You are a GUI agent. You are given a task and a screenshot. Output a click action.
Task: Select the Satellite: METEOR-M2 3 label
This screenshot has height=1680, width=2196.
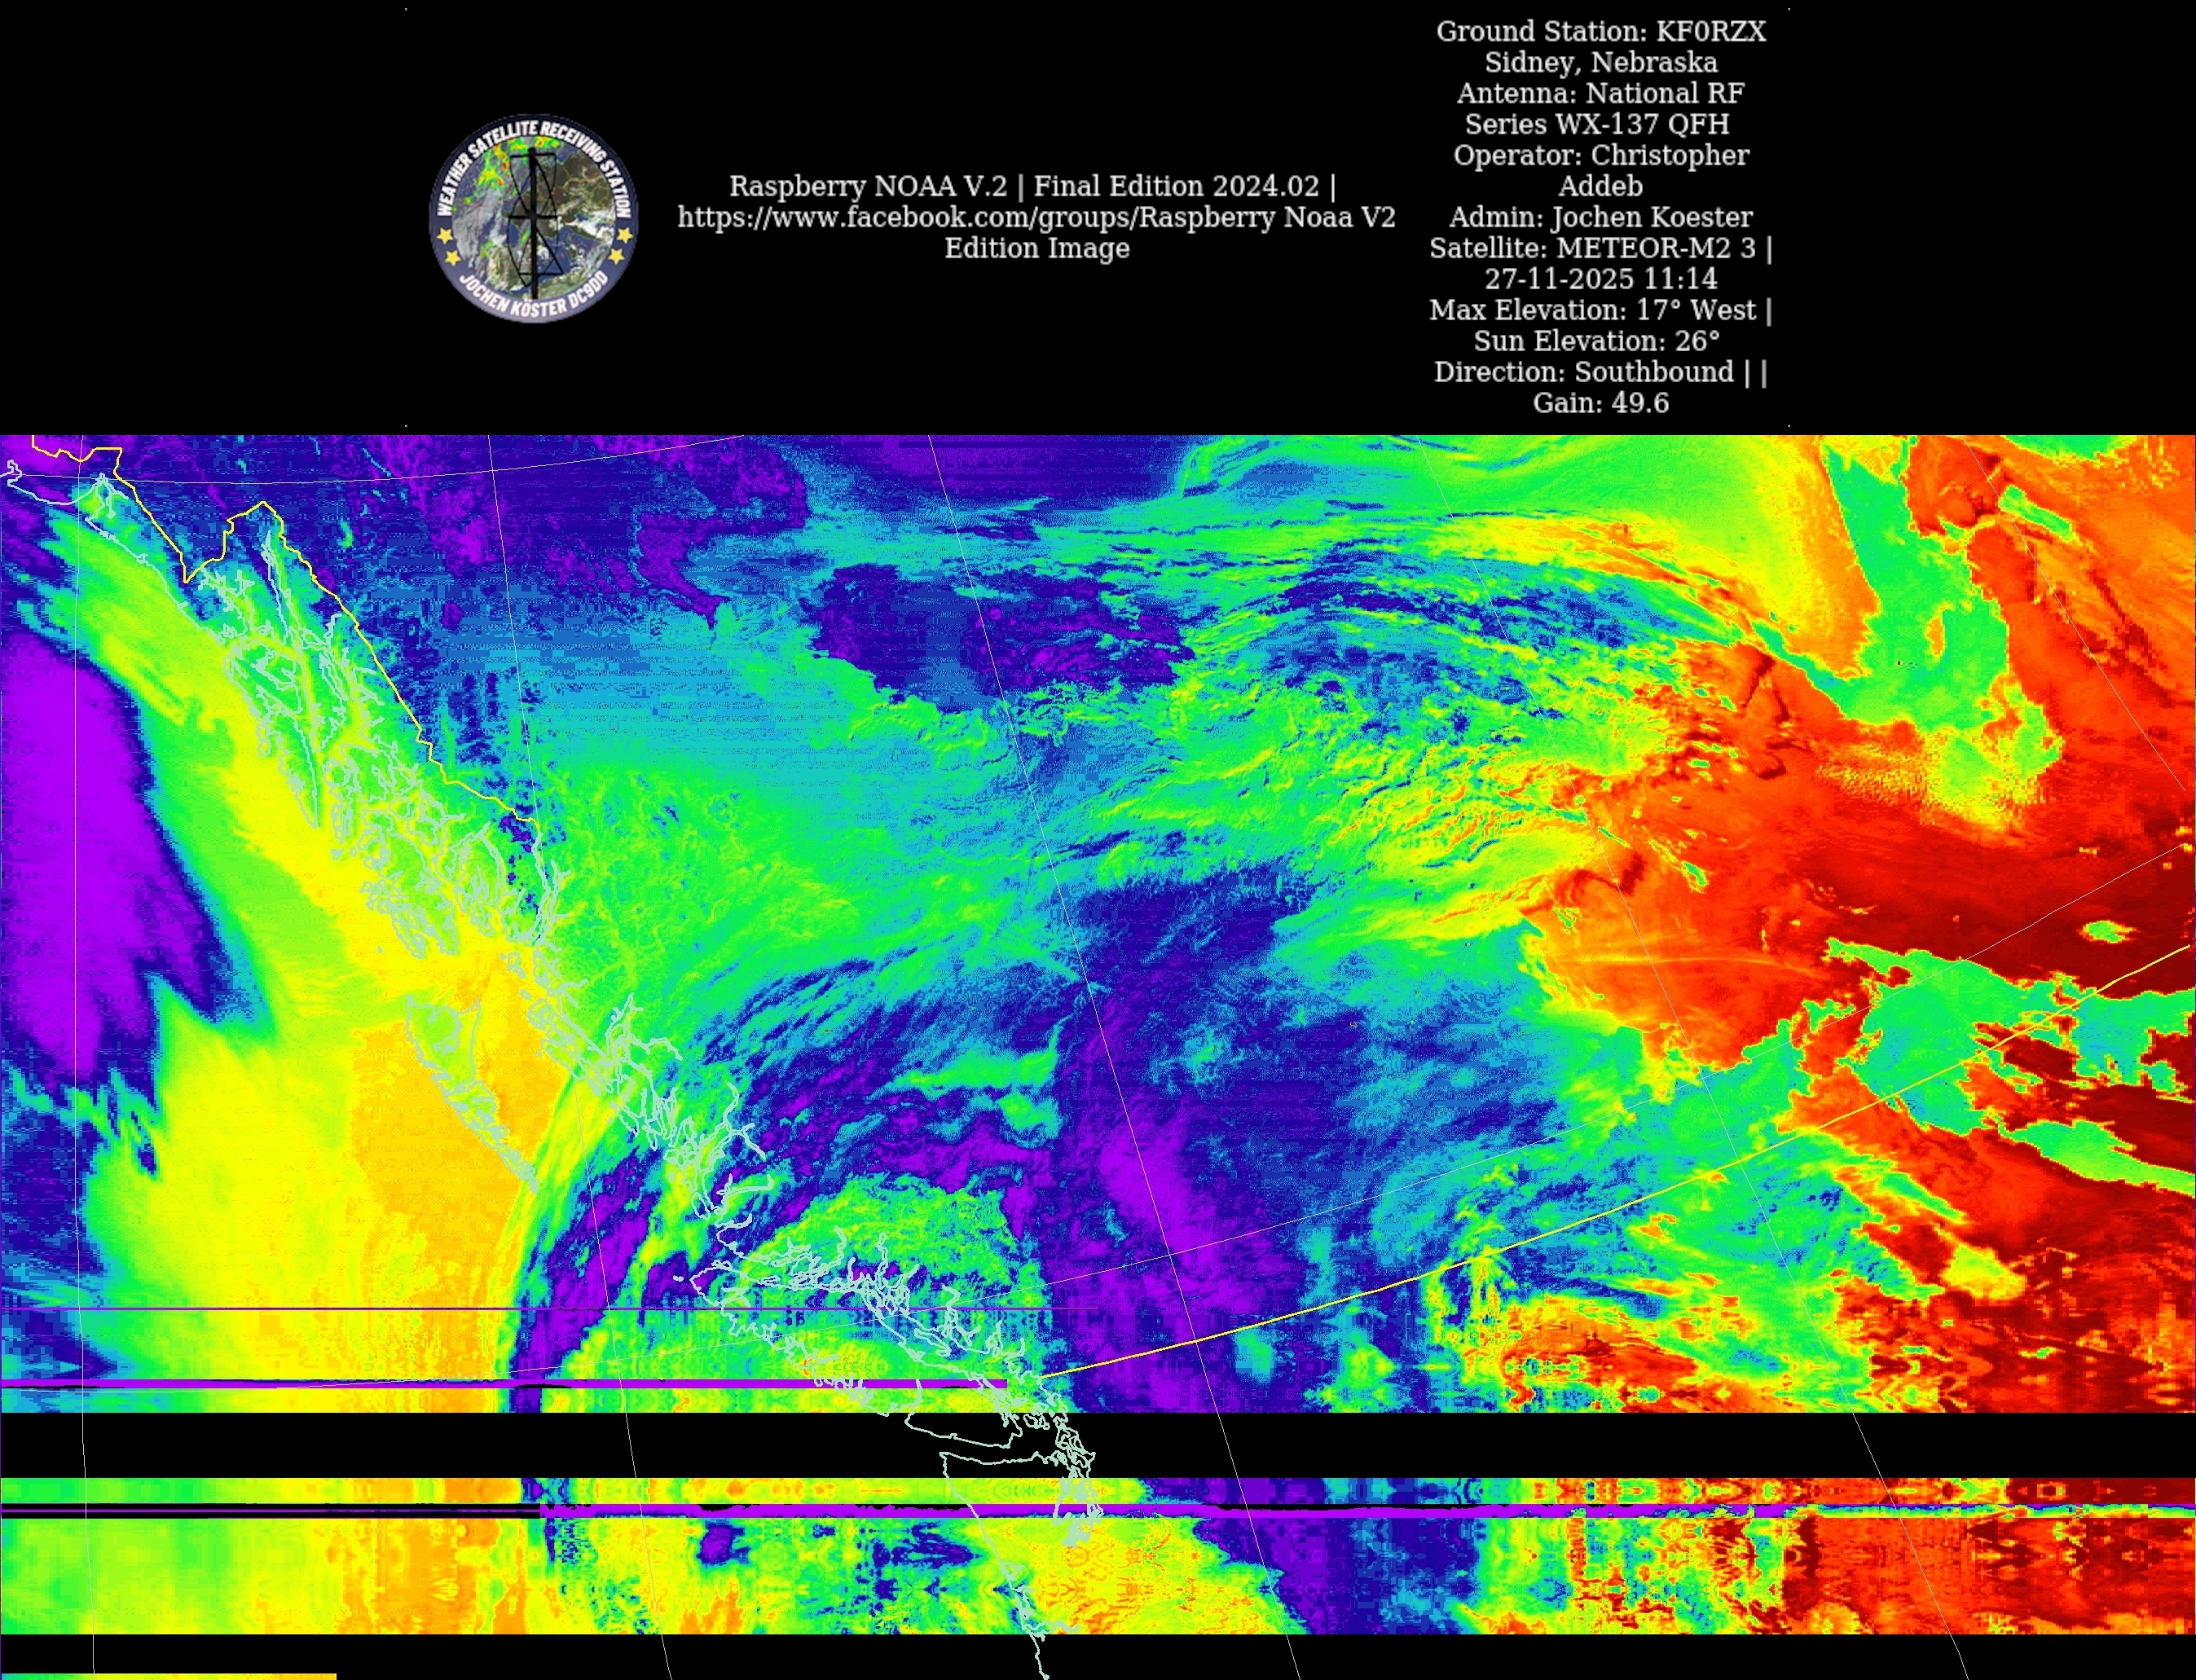click(1592, 248)
